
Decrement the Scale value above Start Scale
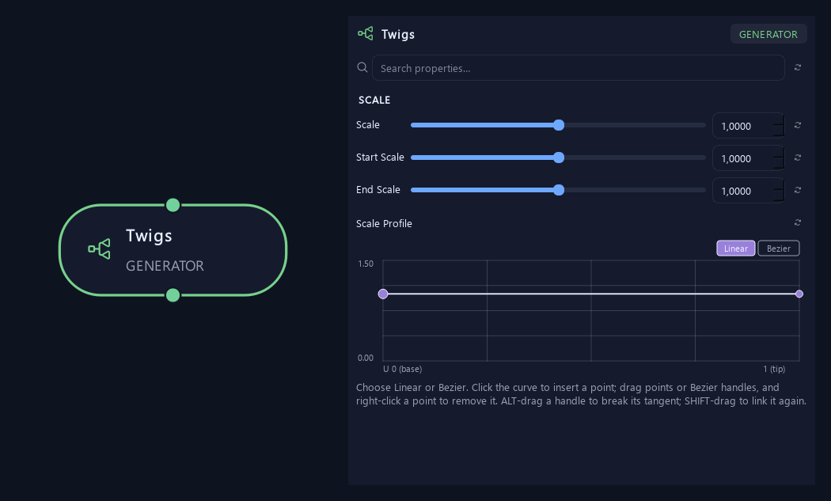(778, 131)
